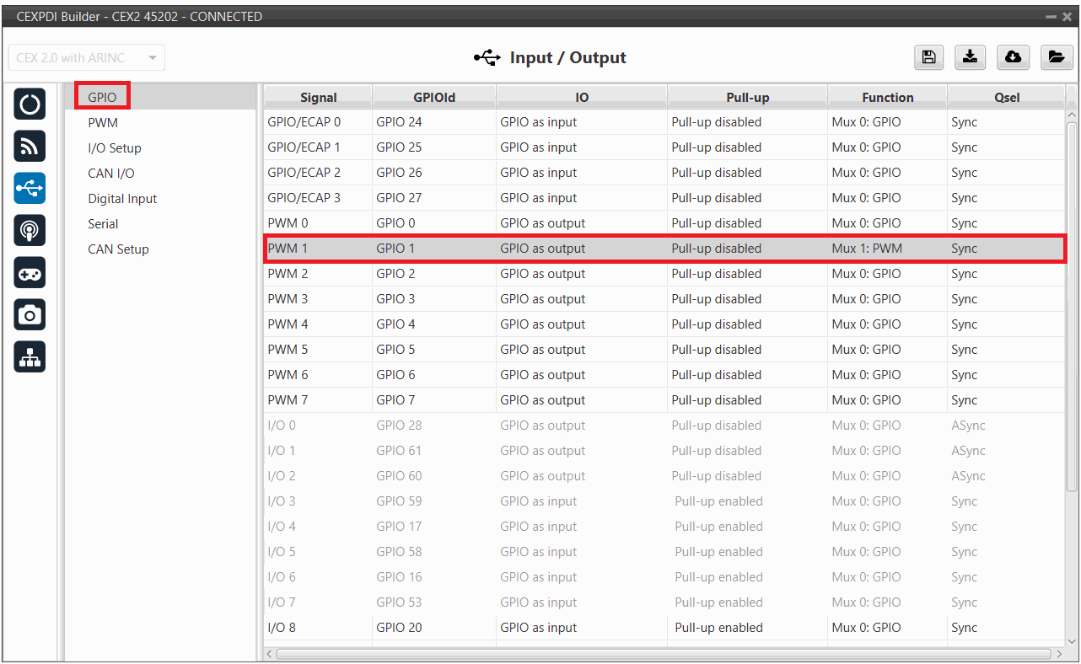Image resolution: width=1081 pixels, height=664 pixels.
Task: Expand the CEX 2.0 with ARINC dropdown
Action: point(86,57)
